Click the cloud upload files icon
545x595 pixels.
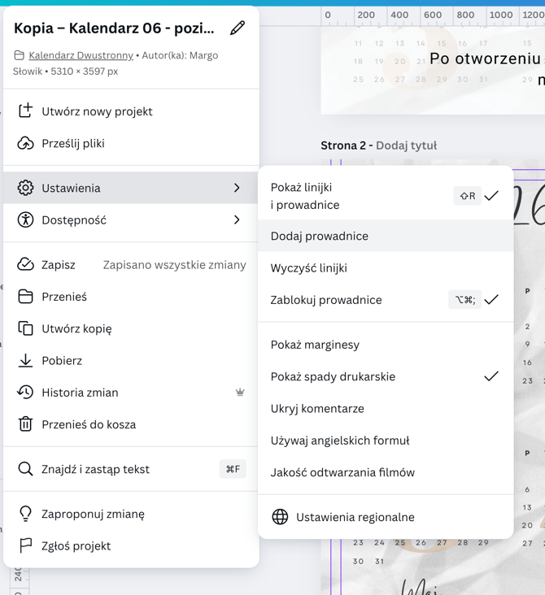point(25,143)
